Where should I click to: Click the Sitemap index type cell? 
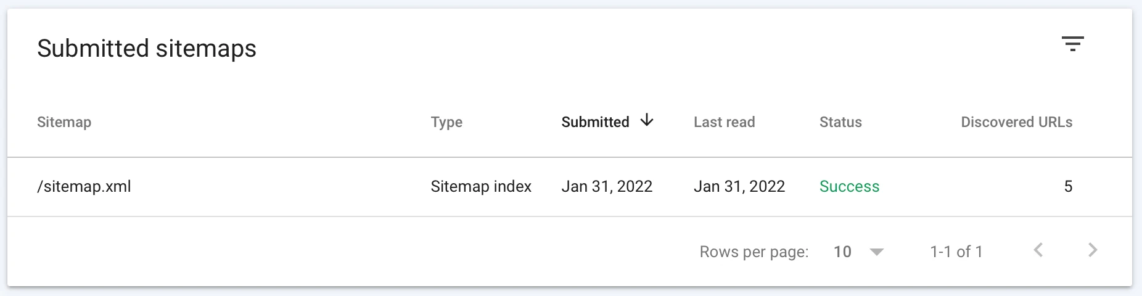(481, 186)
